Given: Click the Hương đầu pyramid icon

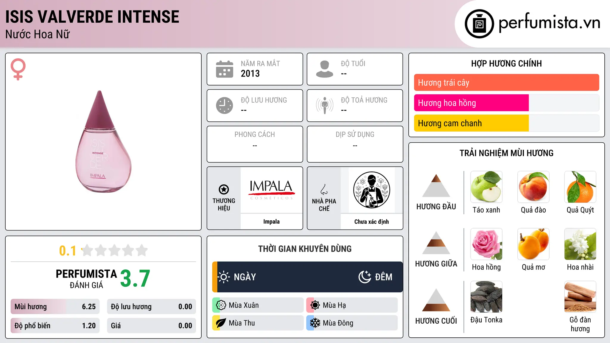Looking at the screenshot, I should point(436,185).
